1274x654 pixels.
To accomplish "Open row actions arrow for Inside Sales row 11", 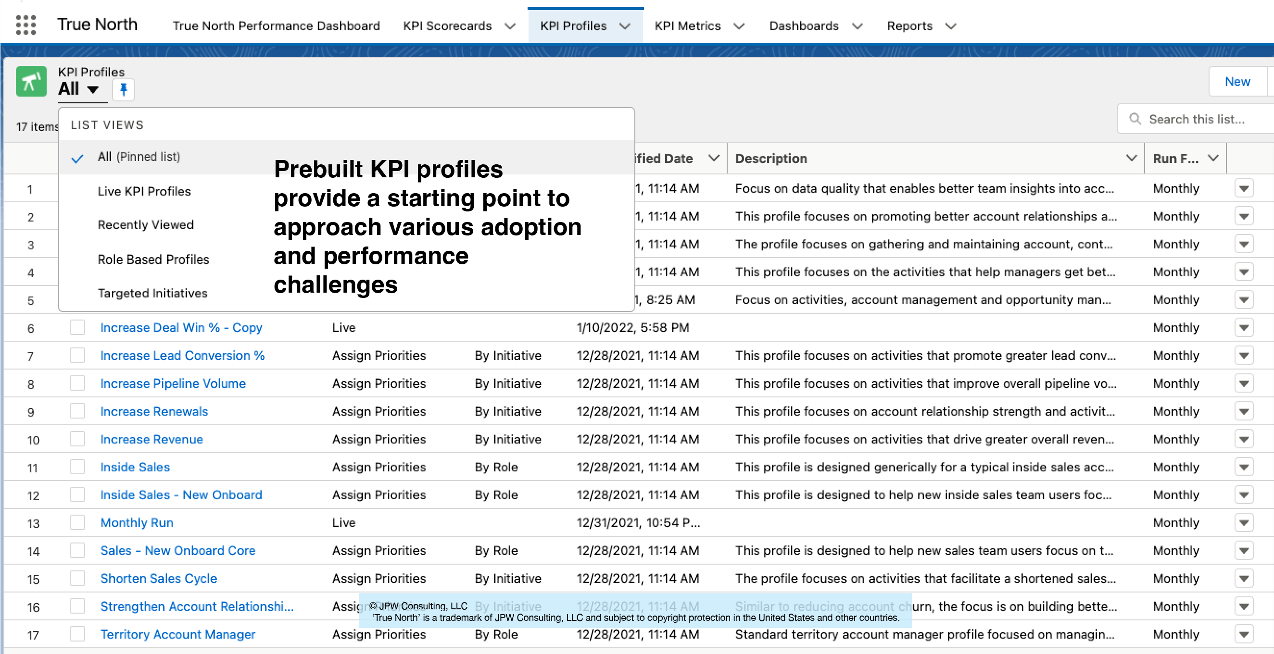I will click(x=1244, y=467).
